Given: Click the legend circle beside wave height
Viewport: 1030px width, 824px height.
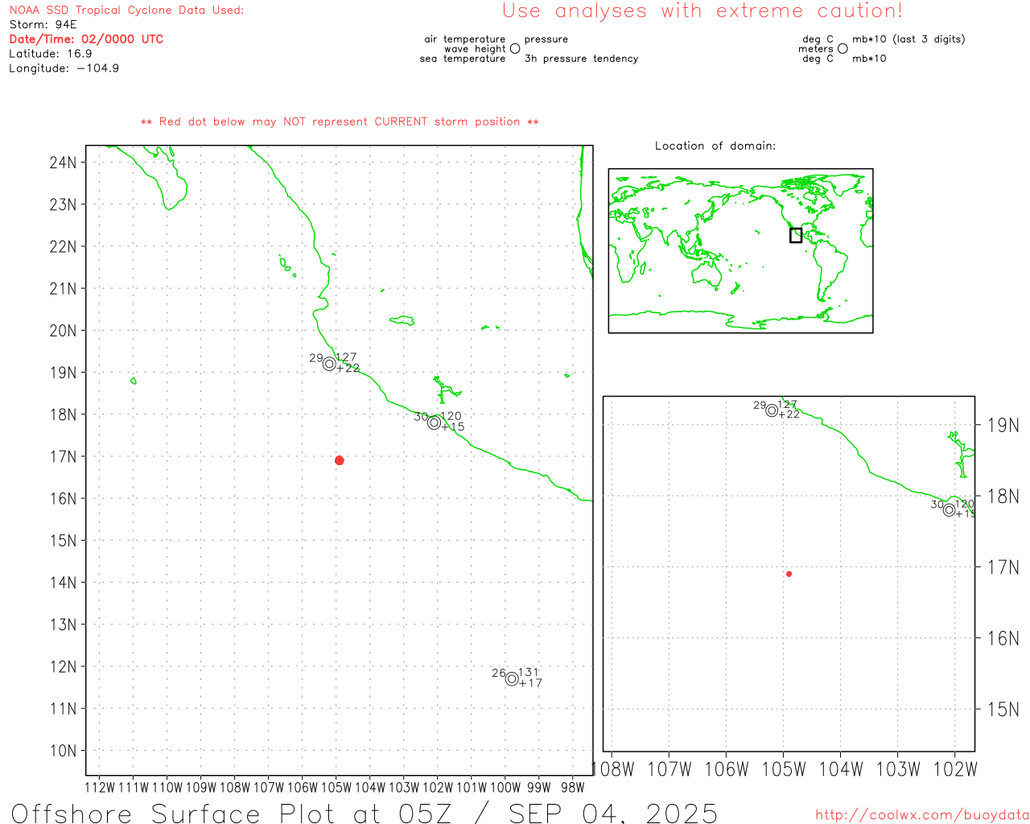Looking at the screenshot, I should pos(515,48).
